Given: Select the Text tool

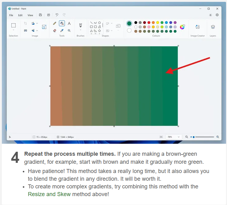Looking at the screenshot, I should (x=69, y=23).
